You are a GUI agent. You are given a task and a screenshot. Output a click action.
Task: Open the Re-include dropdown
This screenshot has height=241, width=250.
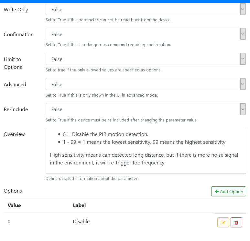(x=146, y=109)
